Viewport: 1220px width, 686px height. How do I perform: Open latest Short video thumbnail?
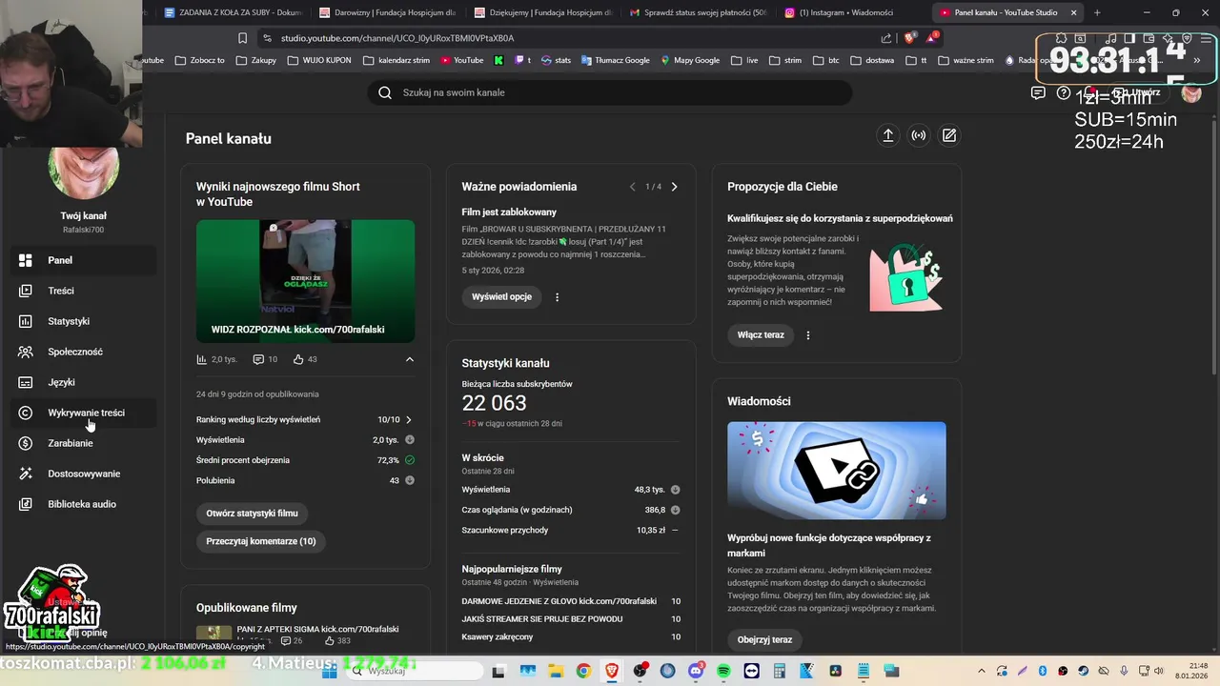coord(305,281)
